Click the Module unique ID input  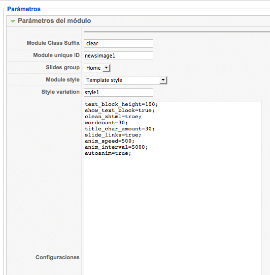coord(118,56)
